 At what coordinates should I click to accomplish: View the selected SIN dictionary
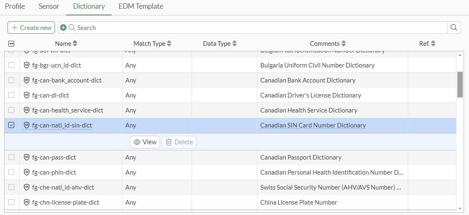(x=145, y=142)
